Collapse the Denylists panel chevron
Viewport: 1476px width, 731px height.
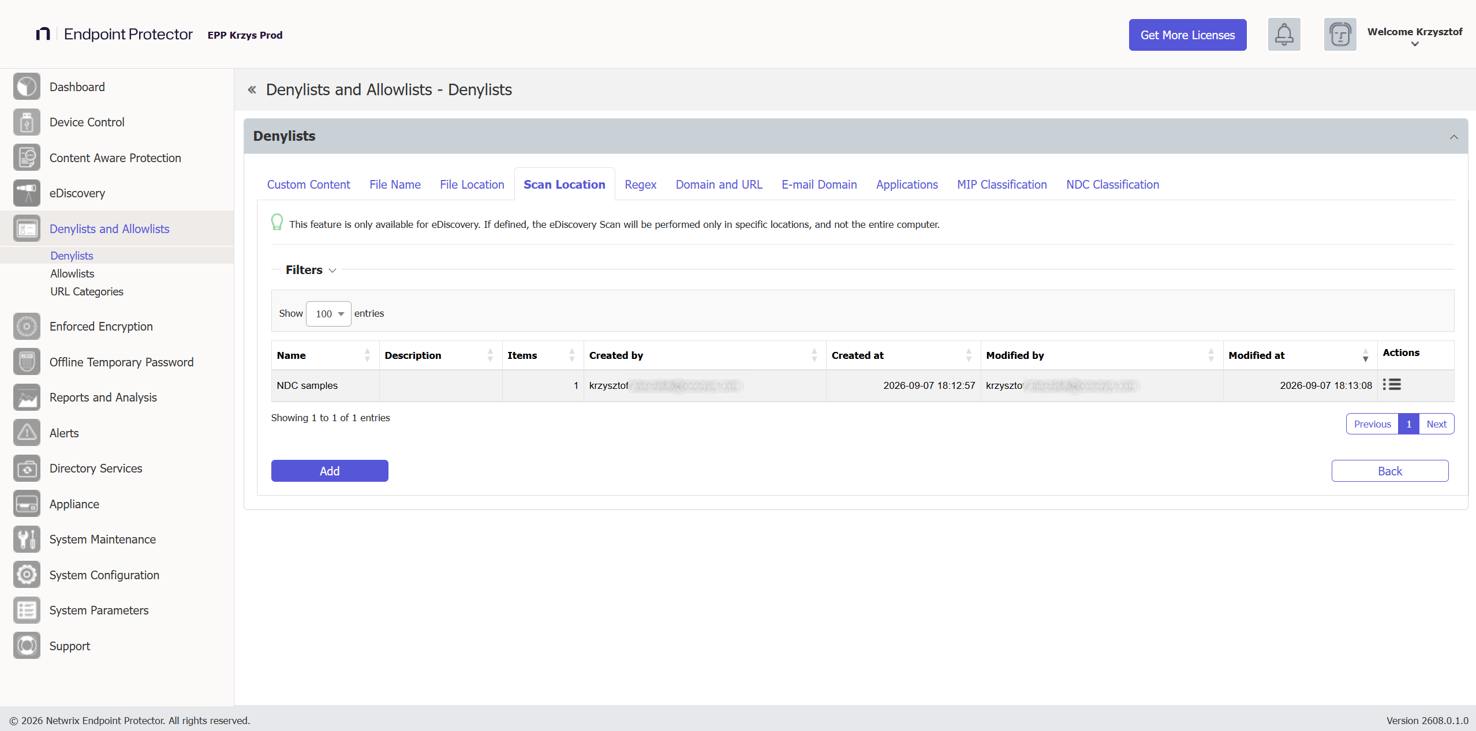[x=1453, y=137]
